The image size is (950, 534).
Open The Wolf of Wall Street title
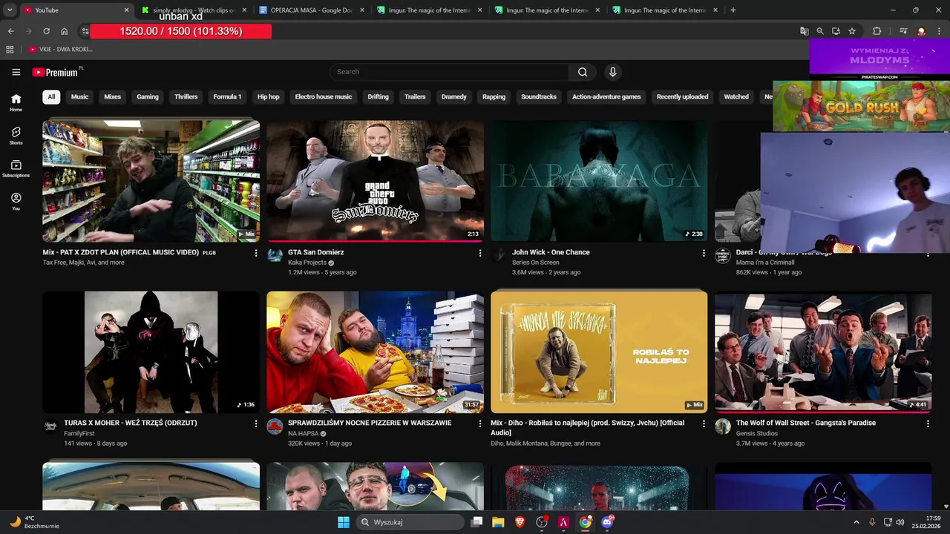(806, 423)
